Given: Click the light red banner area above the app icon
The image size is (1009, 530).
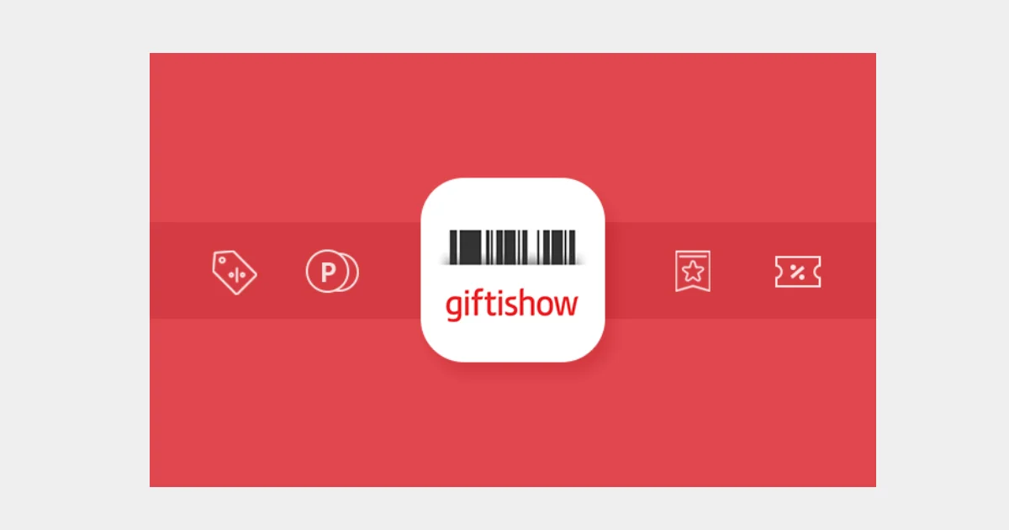Looking at the screenshot, I should (513, 115).
